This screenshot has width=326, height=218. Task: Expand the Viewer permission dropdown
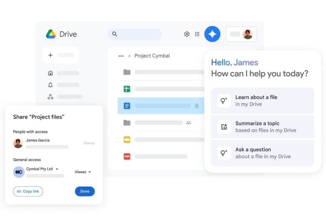83,172
